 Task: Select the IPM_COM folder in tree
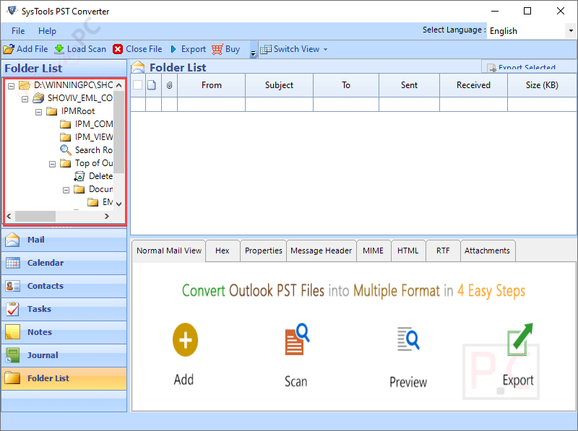[x=86, y=124]
